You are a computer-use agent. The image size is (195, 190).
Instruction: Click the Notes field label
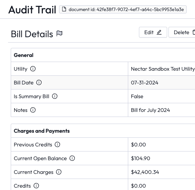pos(20,110)
